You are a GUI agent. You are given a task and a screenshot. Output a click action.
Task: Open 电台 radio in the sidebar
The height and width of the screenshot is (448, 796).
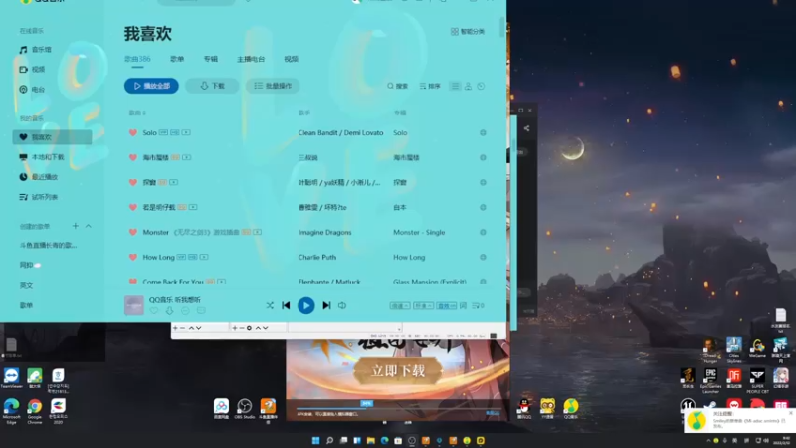[33, 89]
